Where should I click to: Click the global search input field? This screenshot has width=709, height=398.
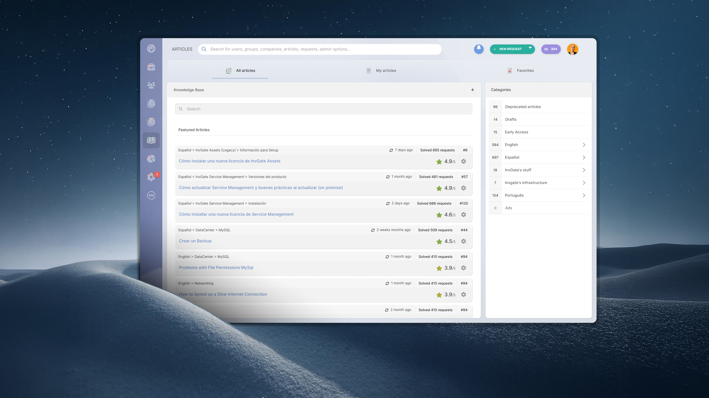point(320,49)
